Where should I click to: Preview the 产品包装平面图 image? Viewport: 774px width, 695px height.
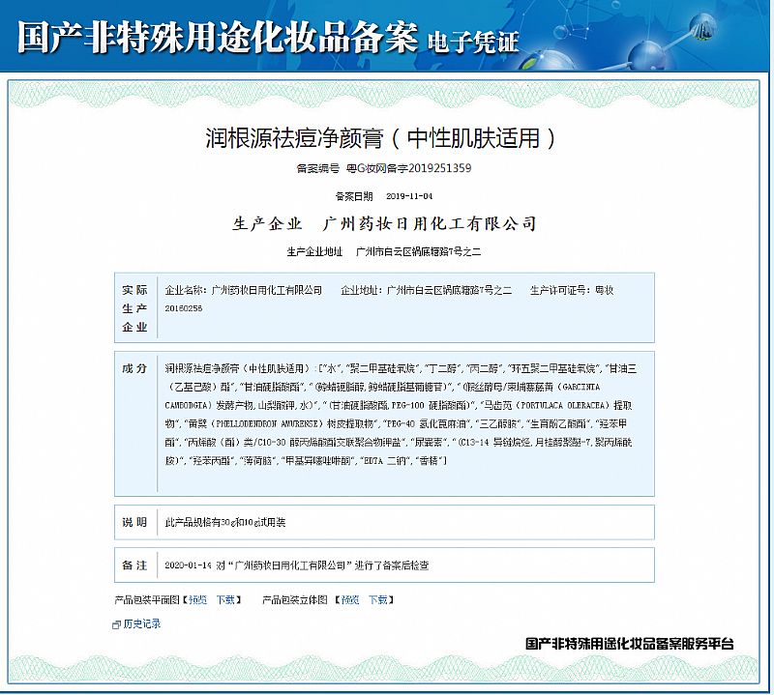197,600
